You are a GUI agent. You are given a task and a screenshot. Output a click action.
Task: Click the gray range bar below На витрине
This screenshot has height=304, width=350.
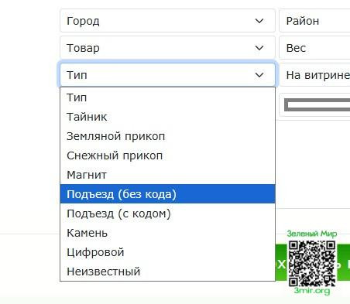click(x=317, y=105)
